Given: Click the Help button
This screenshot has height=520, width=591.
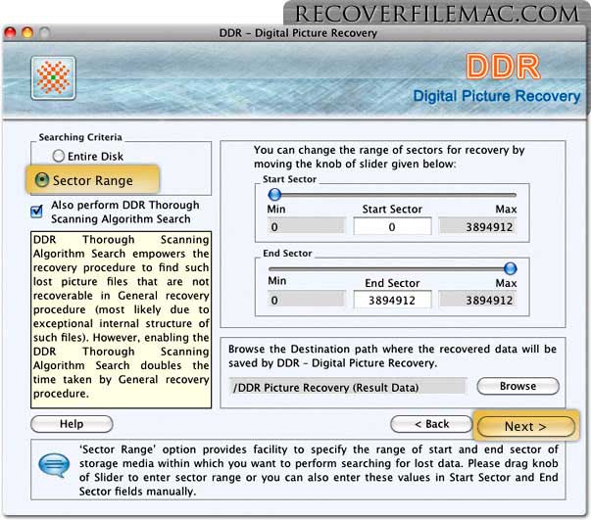Looking at the screenshot, I should pos(72,424).
